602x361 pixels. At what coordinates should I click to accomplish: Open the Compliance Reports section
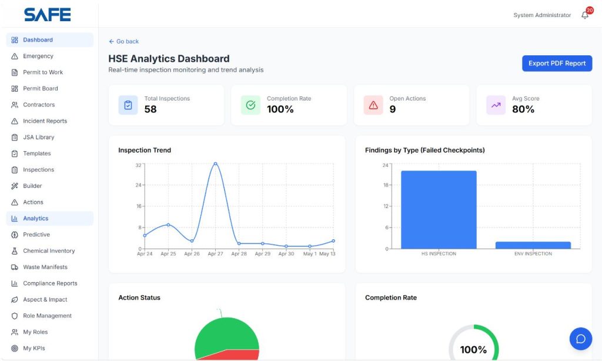[50, 283]
